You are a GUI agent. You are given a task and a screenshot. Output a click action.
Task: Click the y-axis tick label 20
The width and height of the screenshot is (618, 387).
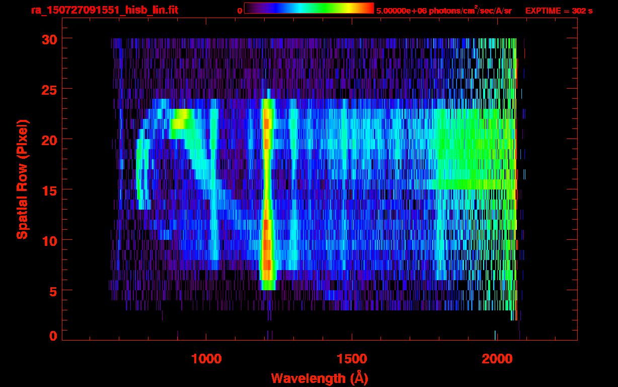pos(48,140)
